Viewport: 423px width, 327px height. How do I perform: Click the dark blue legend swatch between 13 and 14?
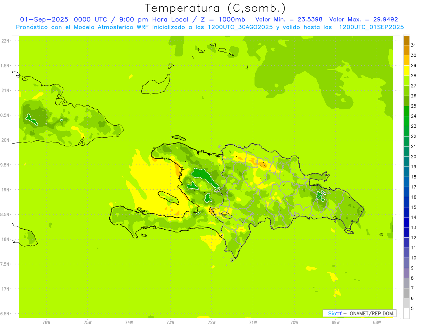point(406,223)
